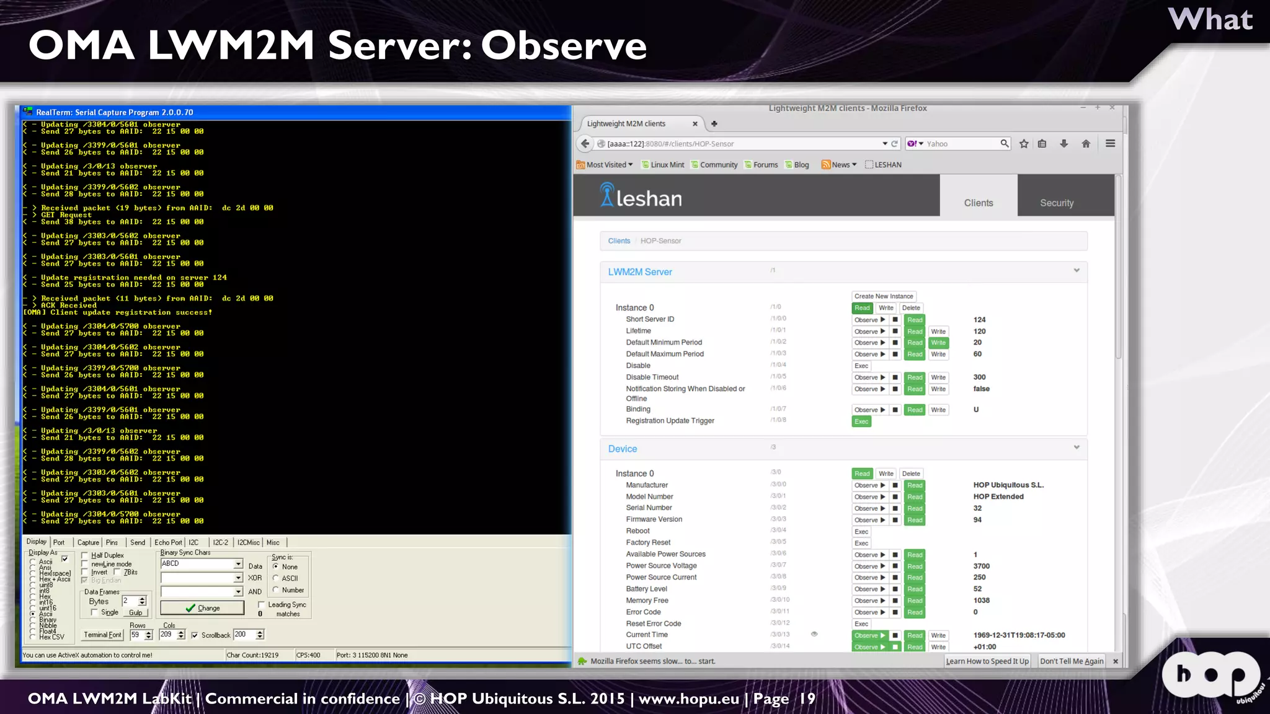Stop observing UTC Offset resource

tap(895, 647)
